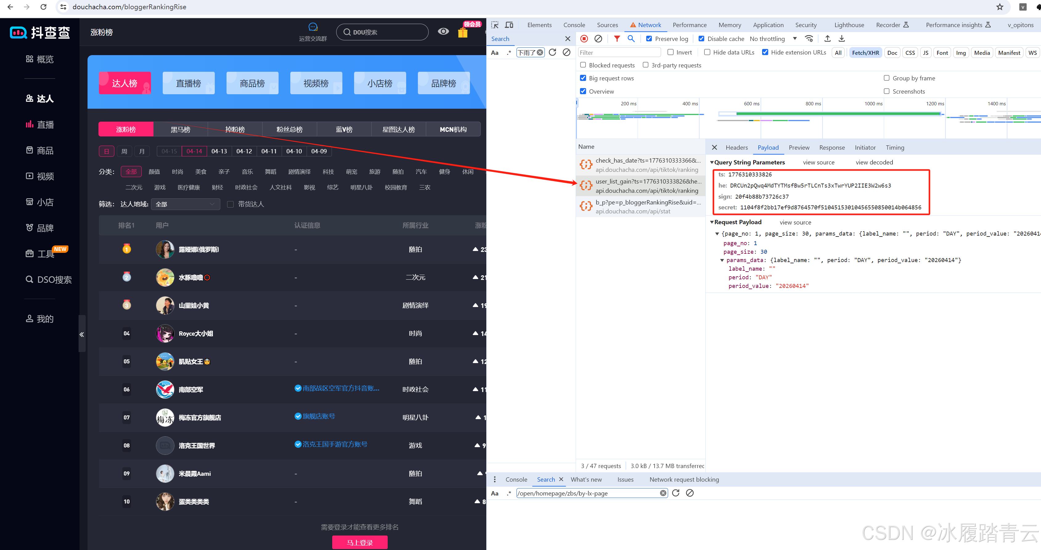Switch to the Response tab
Image resolution: width=1041 pixels, height=550 pixels.
click(832, 148)
